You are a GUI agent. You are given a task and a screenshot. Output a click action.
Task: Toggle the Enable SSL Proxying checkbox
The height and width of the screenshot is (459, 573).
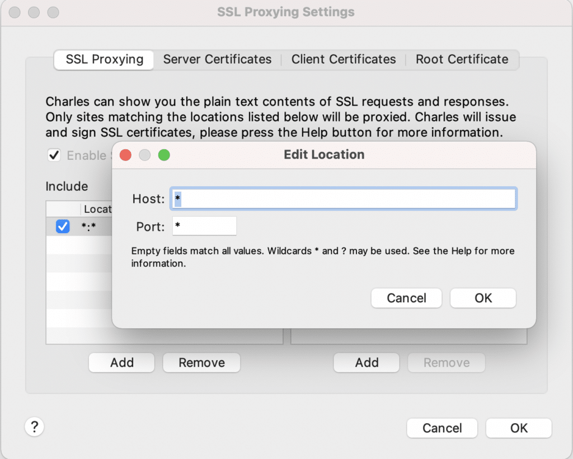pyautogui.click(x=54, y=155)
